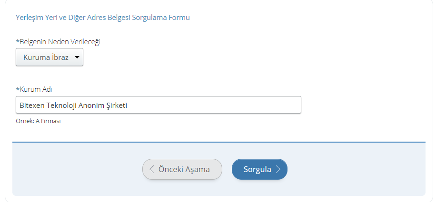Click the right chevron on Sorgula
Image resolution: width=436 pixels, height=202 pixels.
coord(278,169)
